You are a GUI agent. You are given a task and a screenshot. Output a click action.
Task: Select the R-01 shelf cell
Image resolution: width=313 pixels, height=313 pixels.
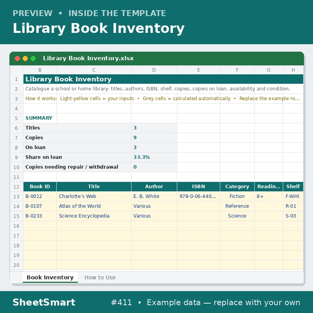(293, 206)
